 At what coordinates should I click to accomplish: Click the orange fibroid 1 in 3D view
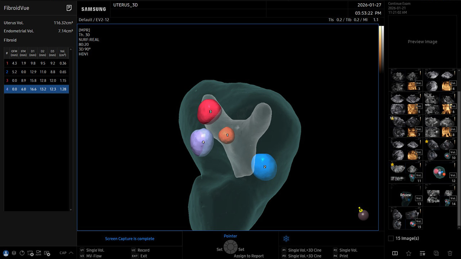(x=227, y=135)
